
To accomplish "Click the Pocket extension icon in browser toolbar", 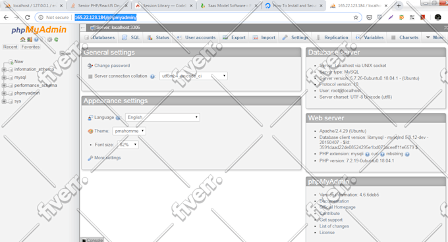I will click(x=369, y=17).
